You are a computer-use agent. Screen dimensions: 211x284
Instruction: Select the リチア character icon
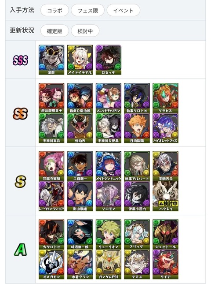pyautogui.click(x=165, y=264)
